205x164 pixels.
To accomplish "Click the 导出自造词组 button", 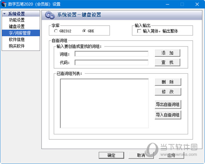I will coord(168,104).
